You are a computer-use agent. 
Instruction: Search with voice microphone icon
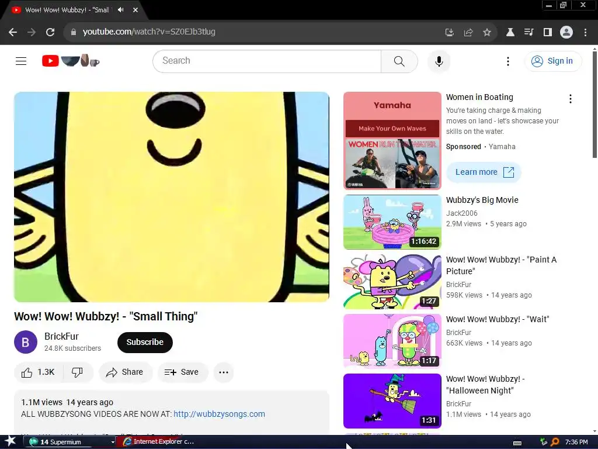point(439,61)
